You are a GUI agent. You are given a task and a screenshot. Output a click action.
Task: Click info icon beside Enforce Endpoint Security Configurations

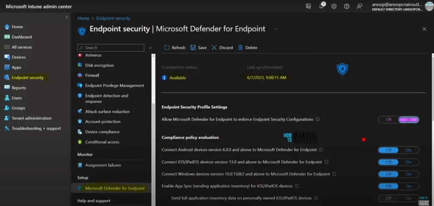coord(317,119)
